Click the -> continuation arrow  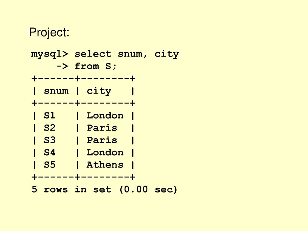[x=62, y=66]
